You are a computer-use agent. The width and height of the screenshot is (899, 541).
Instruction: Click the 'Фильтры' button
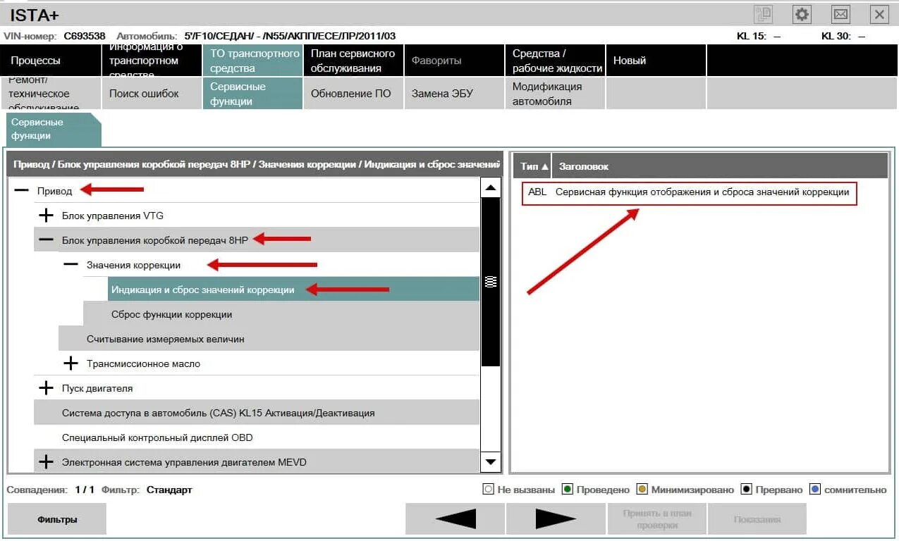(57, 519)
